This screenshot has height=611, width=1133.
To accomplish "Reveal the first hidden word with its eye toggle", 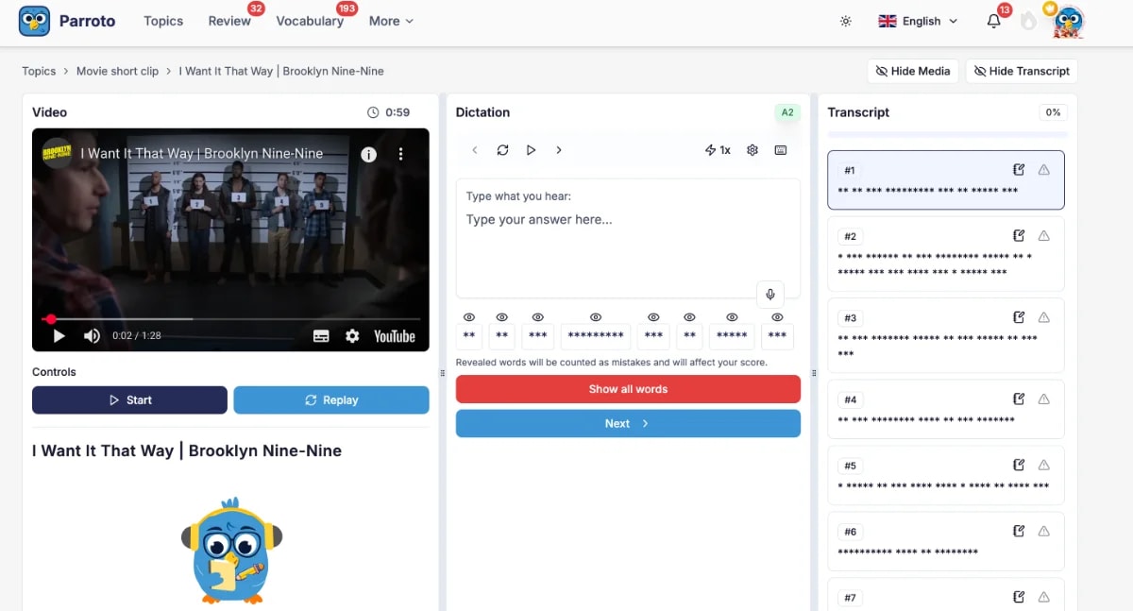I will coord(469,318).
